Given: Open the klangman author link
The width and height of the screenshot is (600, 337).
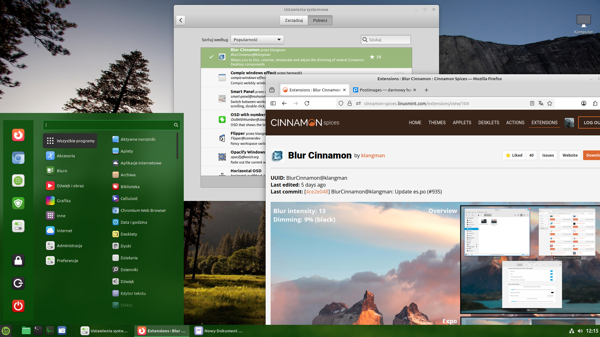Looking at the screenshot, I should coord(373,155).
